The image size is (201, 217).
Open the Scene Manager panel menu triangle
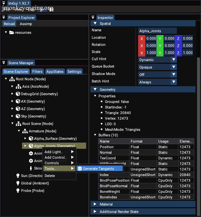pos(4,63)
